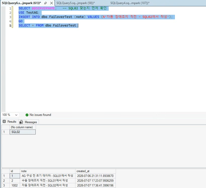206x188 pixels.
Task: Select the 'AG 구성 전 초기 데이터' note cell
Action: click(48, 176)
